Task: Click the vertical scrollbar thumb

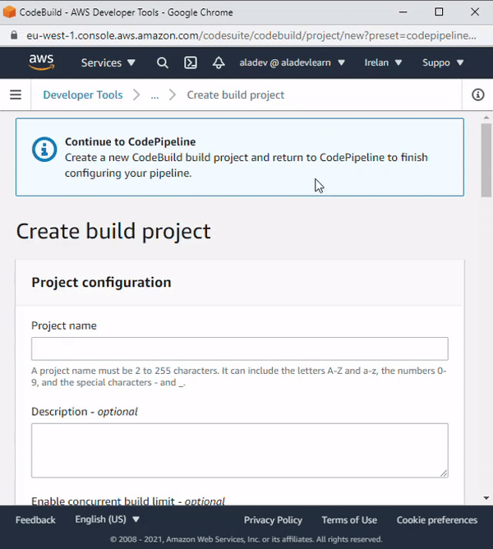Action: pos(486,160)
